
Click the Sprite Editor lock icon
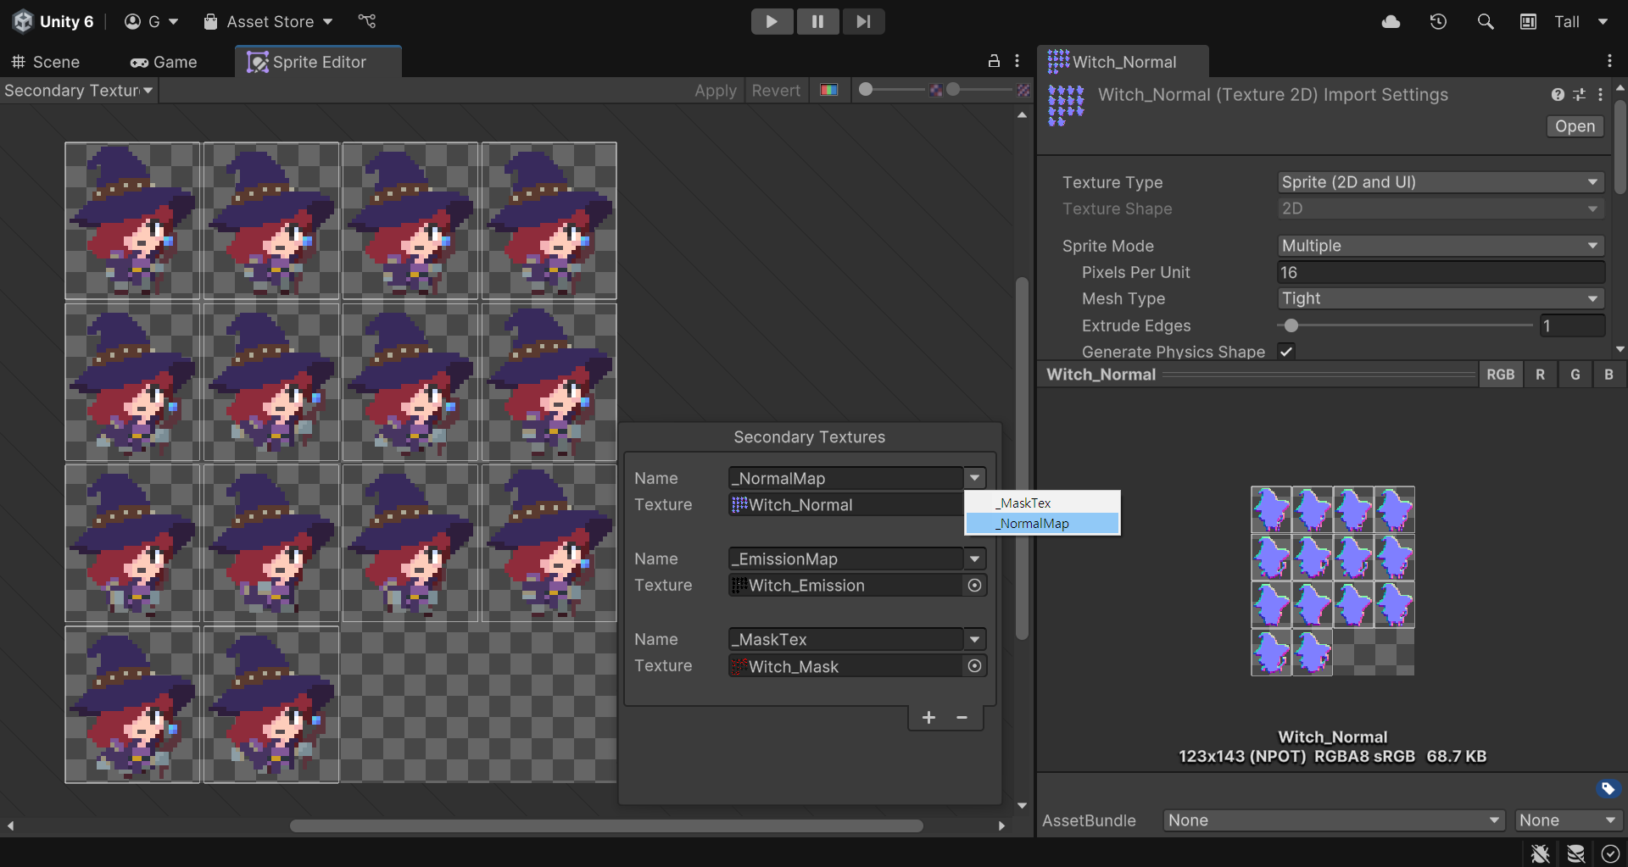tap(994, 61)
